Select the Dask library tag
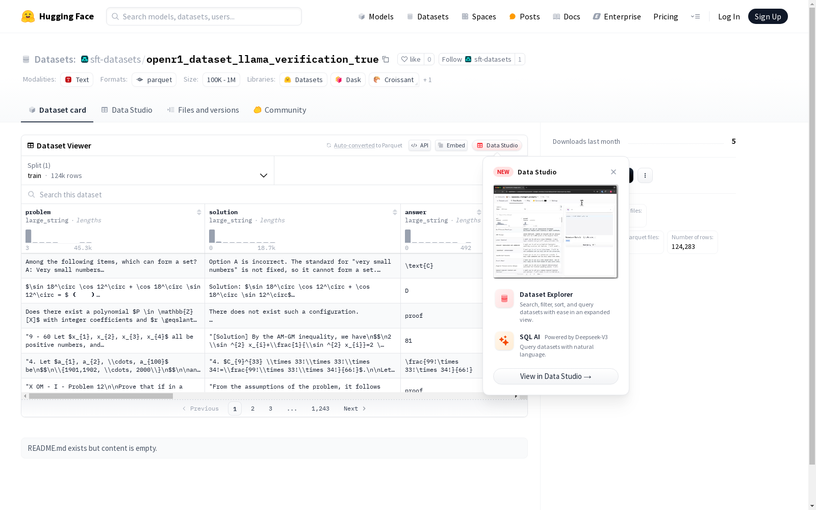Screen dimensions: 816x510 pyautogui.click(x=348, y=80)
